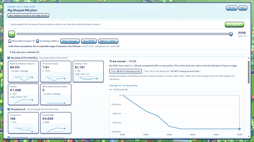The image size is (254, 142).
Task: Open the Median rent card
Action: pos(88,71)
